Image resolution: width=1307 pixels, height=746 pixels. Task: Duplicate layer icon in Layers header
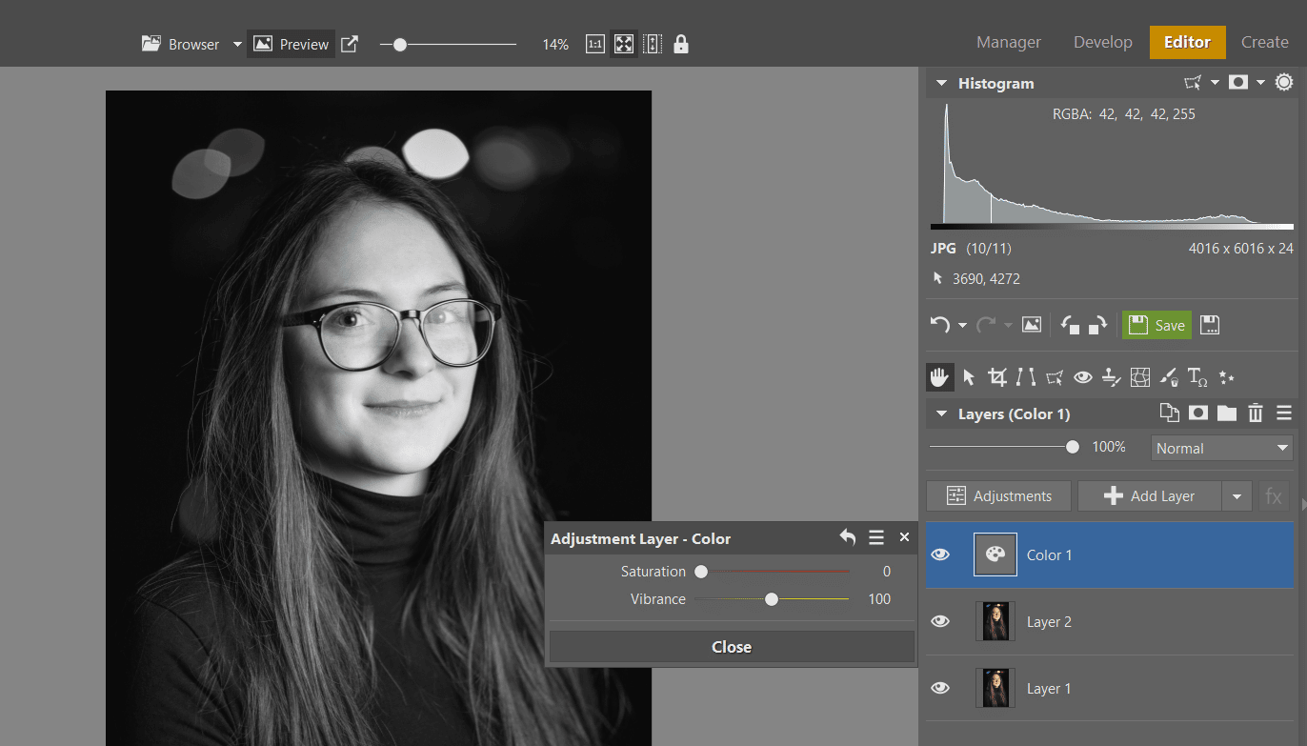coord(1169,413)
